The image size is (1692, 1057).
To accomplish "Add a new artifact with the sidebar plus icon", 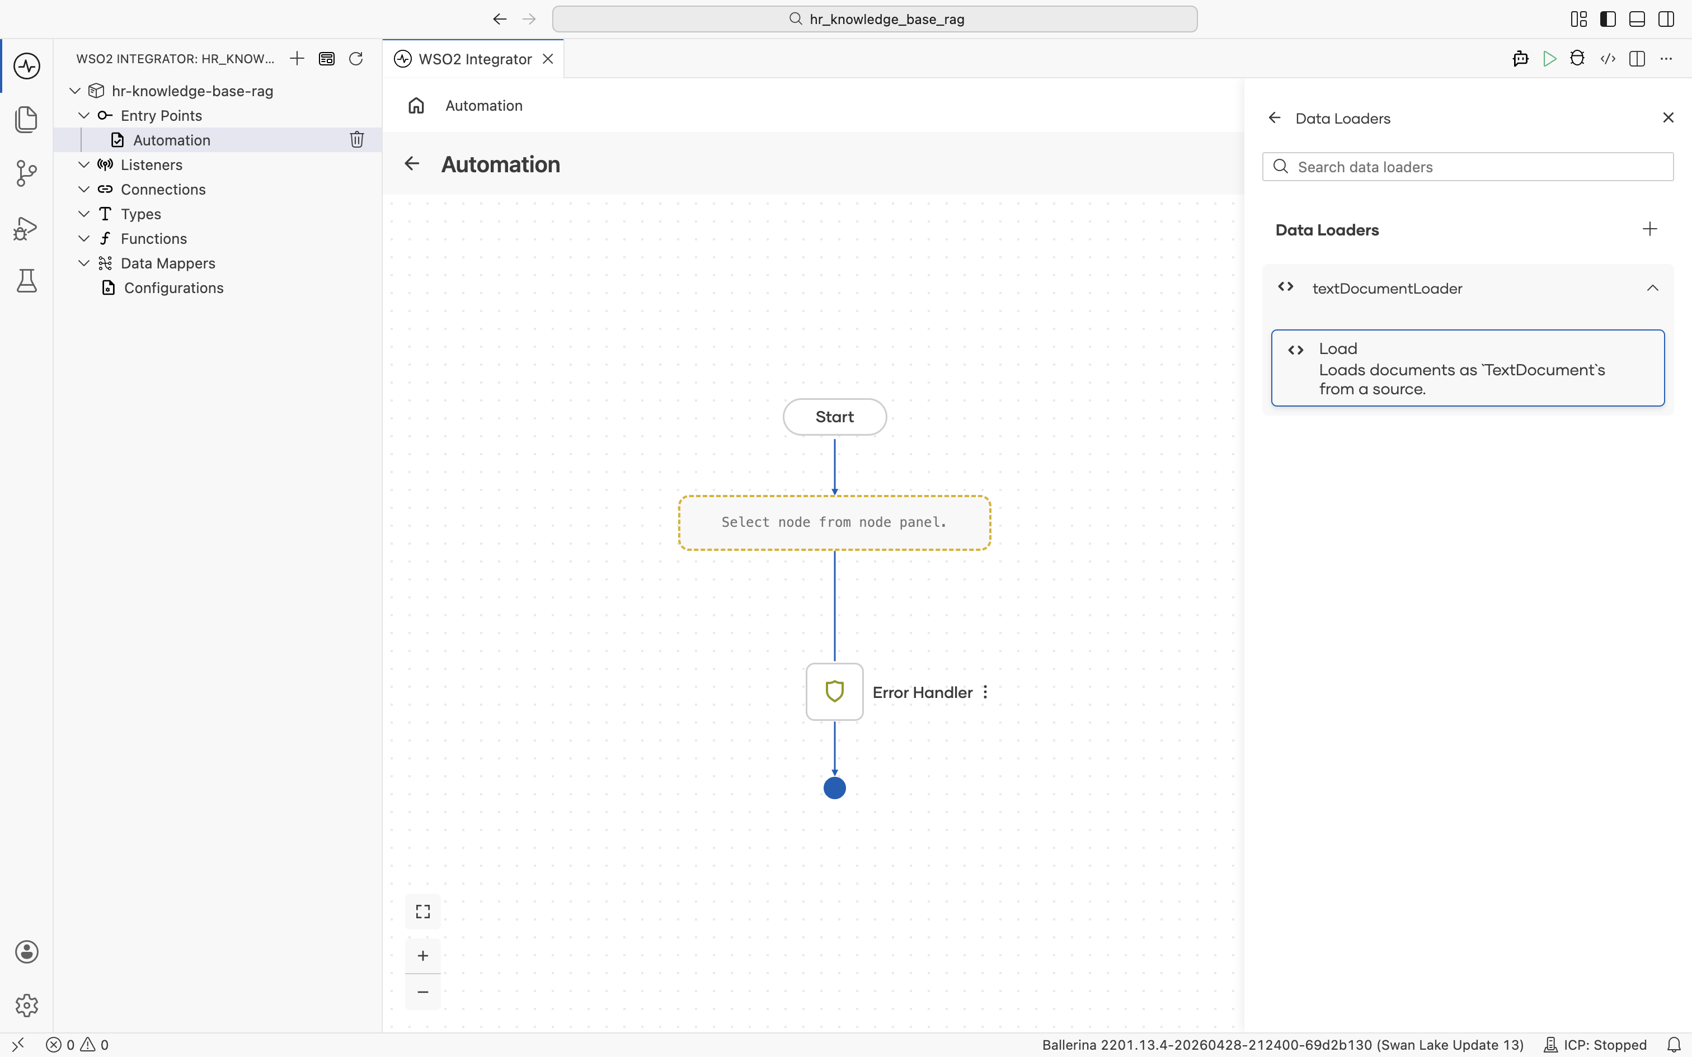I will point(297,59).
